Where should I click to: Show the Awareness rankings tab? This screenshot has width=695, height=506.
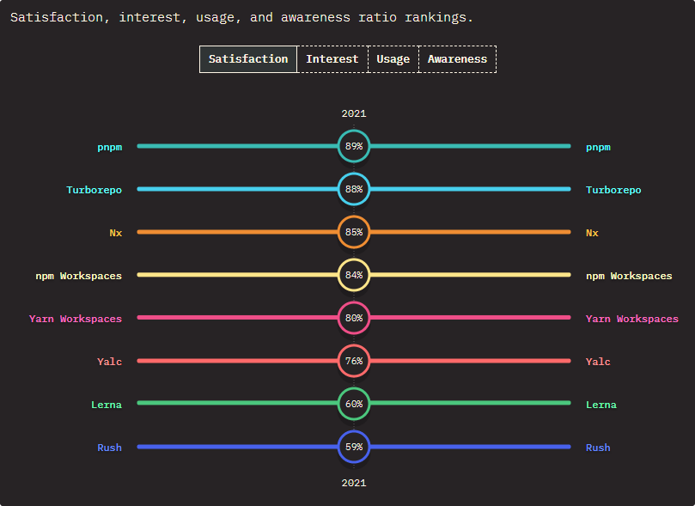pyautogui.click(x=457, y=59)
